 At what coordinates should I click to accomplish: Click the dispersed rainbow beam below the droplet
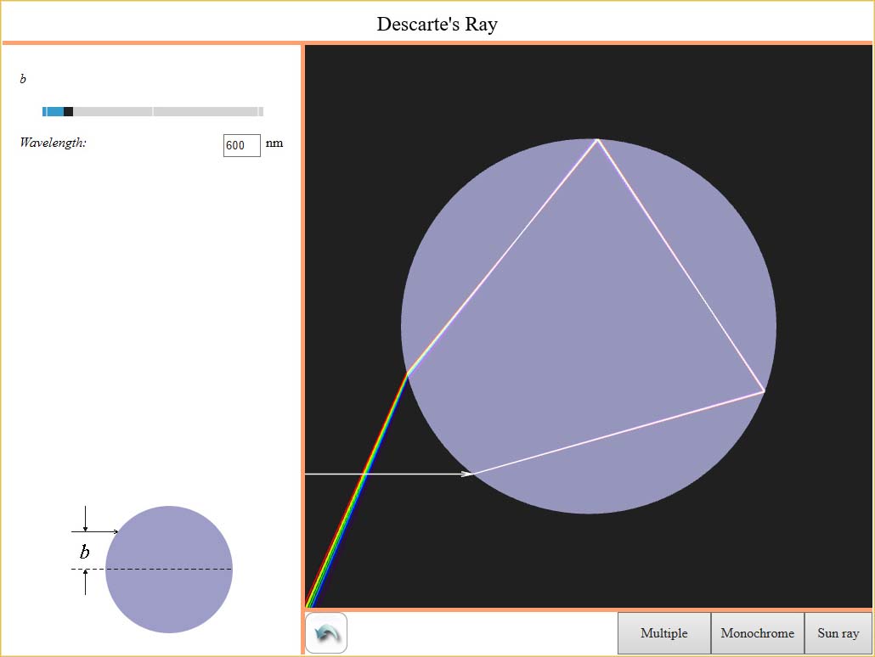coord(357,491)
